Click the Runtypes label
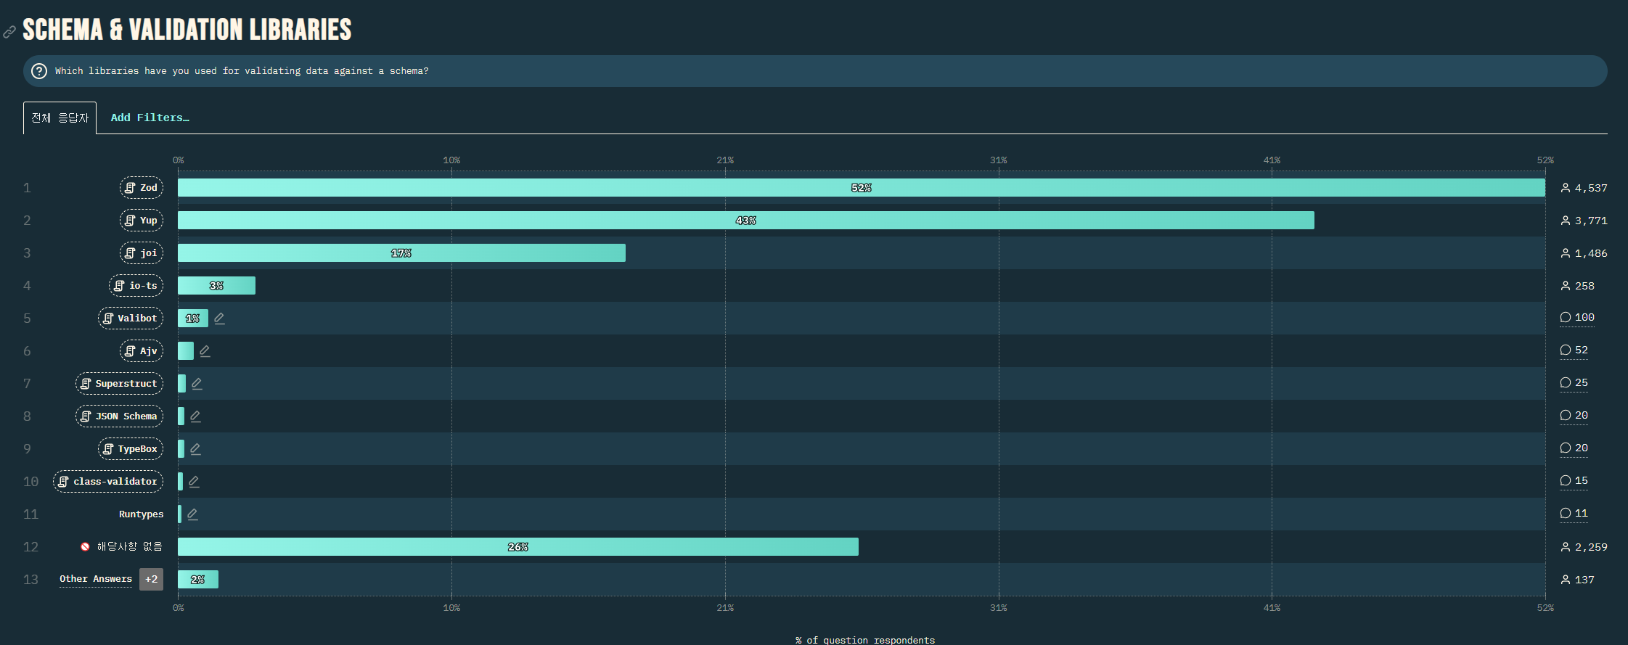The width and height of the screenshot is (1628, 645). point(142,514)
